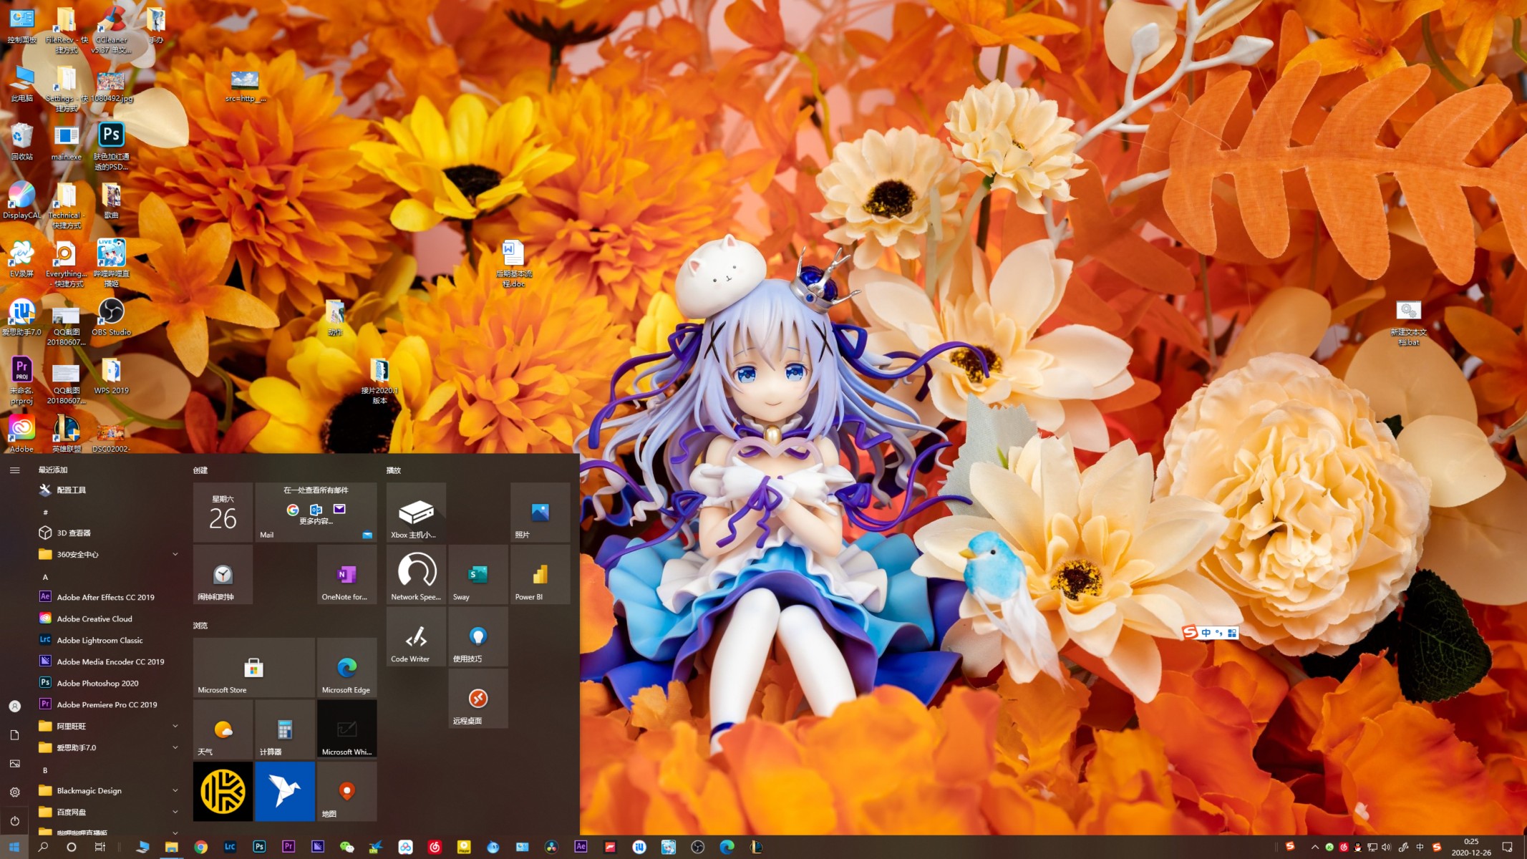Open the blue origami bird tile
This screenshot has height=859, width=1527.
(285, 792)
